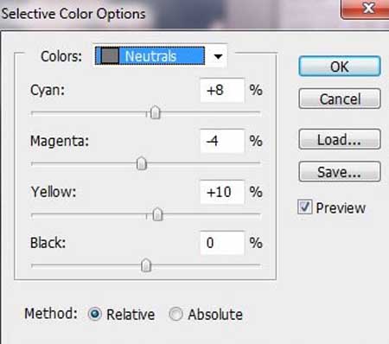389x344 pixels.
Task: Select the Relative method radio button
Action: click(95, 314)
